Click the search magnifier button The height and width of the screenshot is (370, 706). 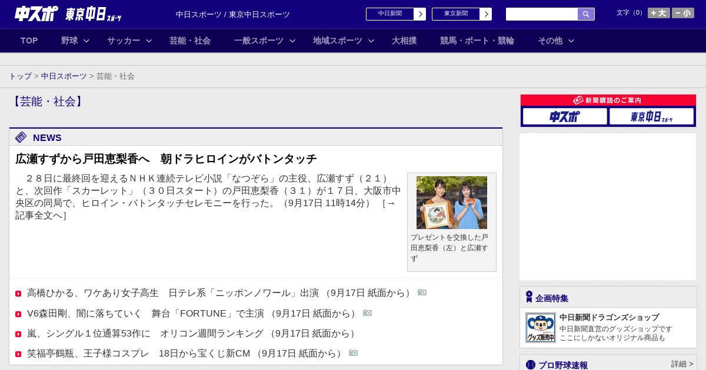point(586,14)
